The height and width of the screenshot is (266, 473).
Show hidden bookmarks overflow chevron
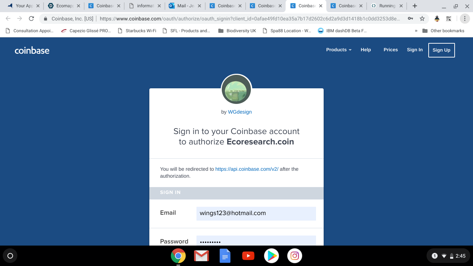point(416,31)
